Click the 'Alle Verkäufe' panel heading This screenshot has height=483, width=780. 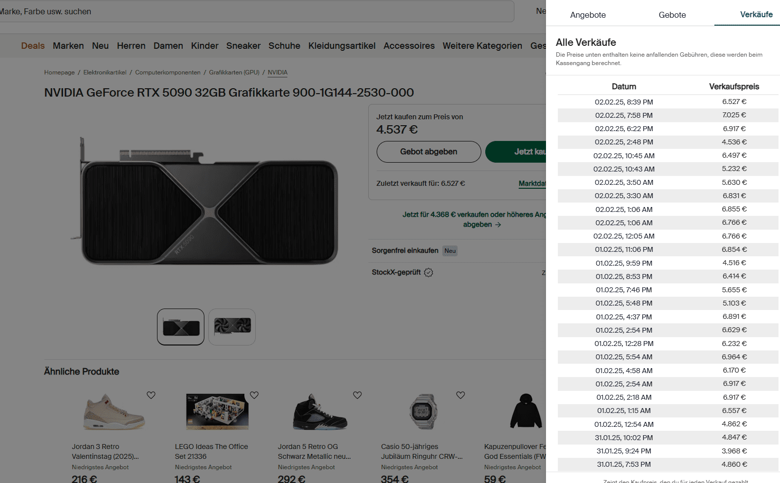(x=586, y=42)
